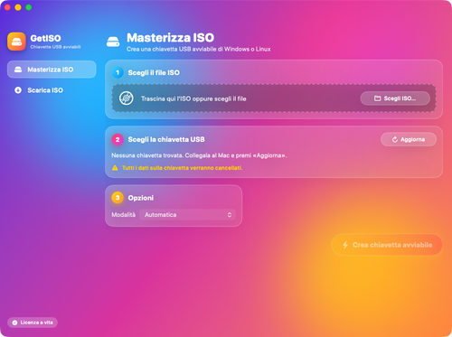The image size is (452, 337).
Task: Click the warning text 'Tutti i dati sulla chiavetta verranno cancellati.'
Action: coord(182,168)
